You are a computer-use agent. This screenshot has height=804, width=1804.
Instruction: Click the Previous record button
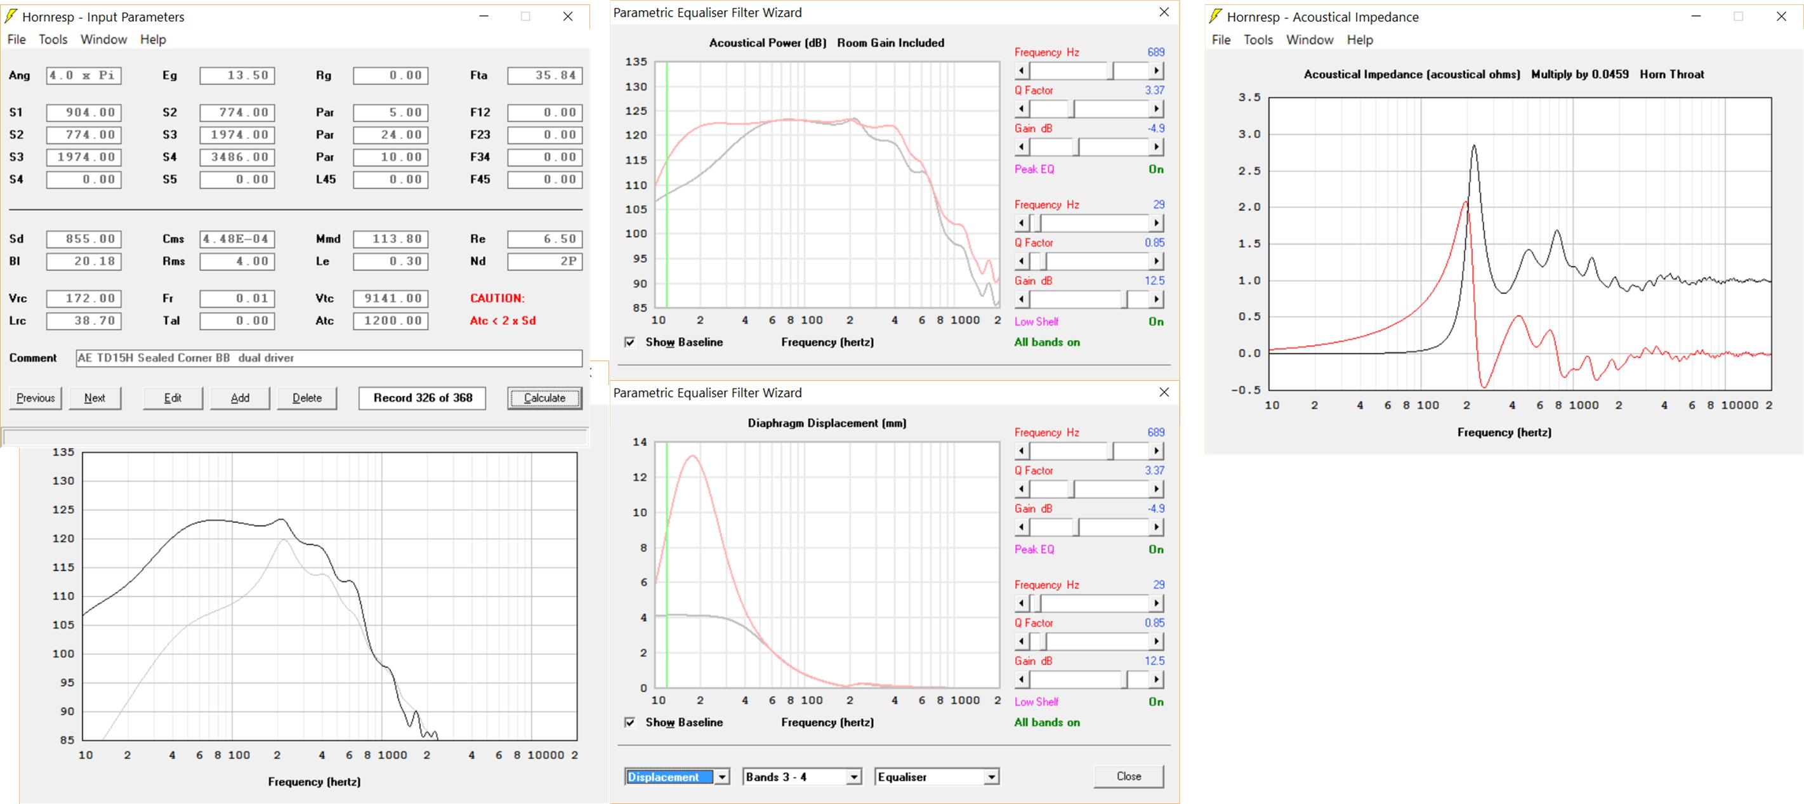click(36, 399)
